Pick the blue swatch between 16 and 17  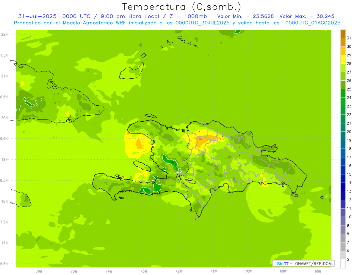[x=343, y=161]
